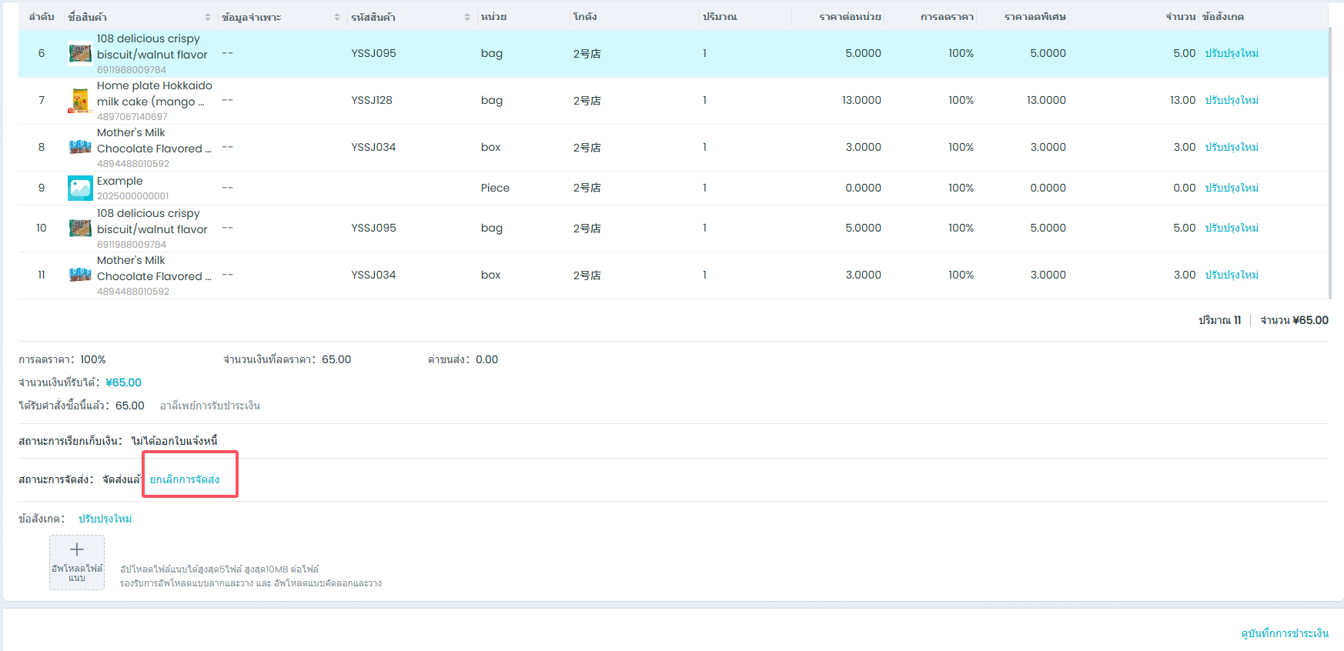Click ปรับปรุงใหม่ for row 7 milk cake
This screenshot has height=651, width=1344.
pyautogui.click(x=1232, y=101)
